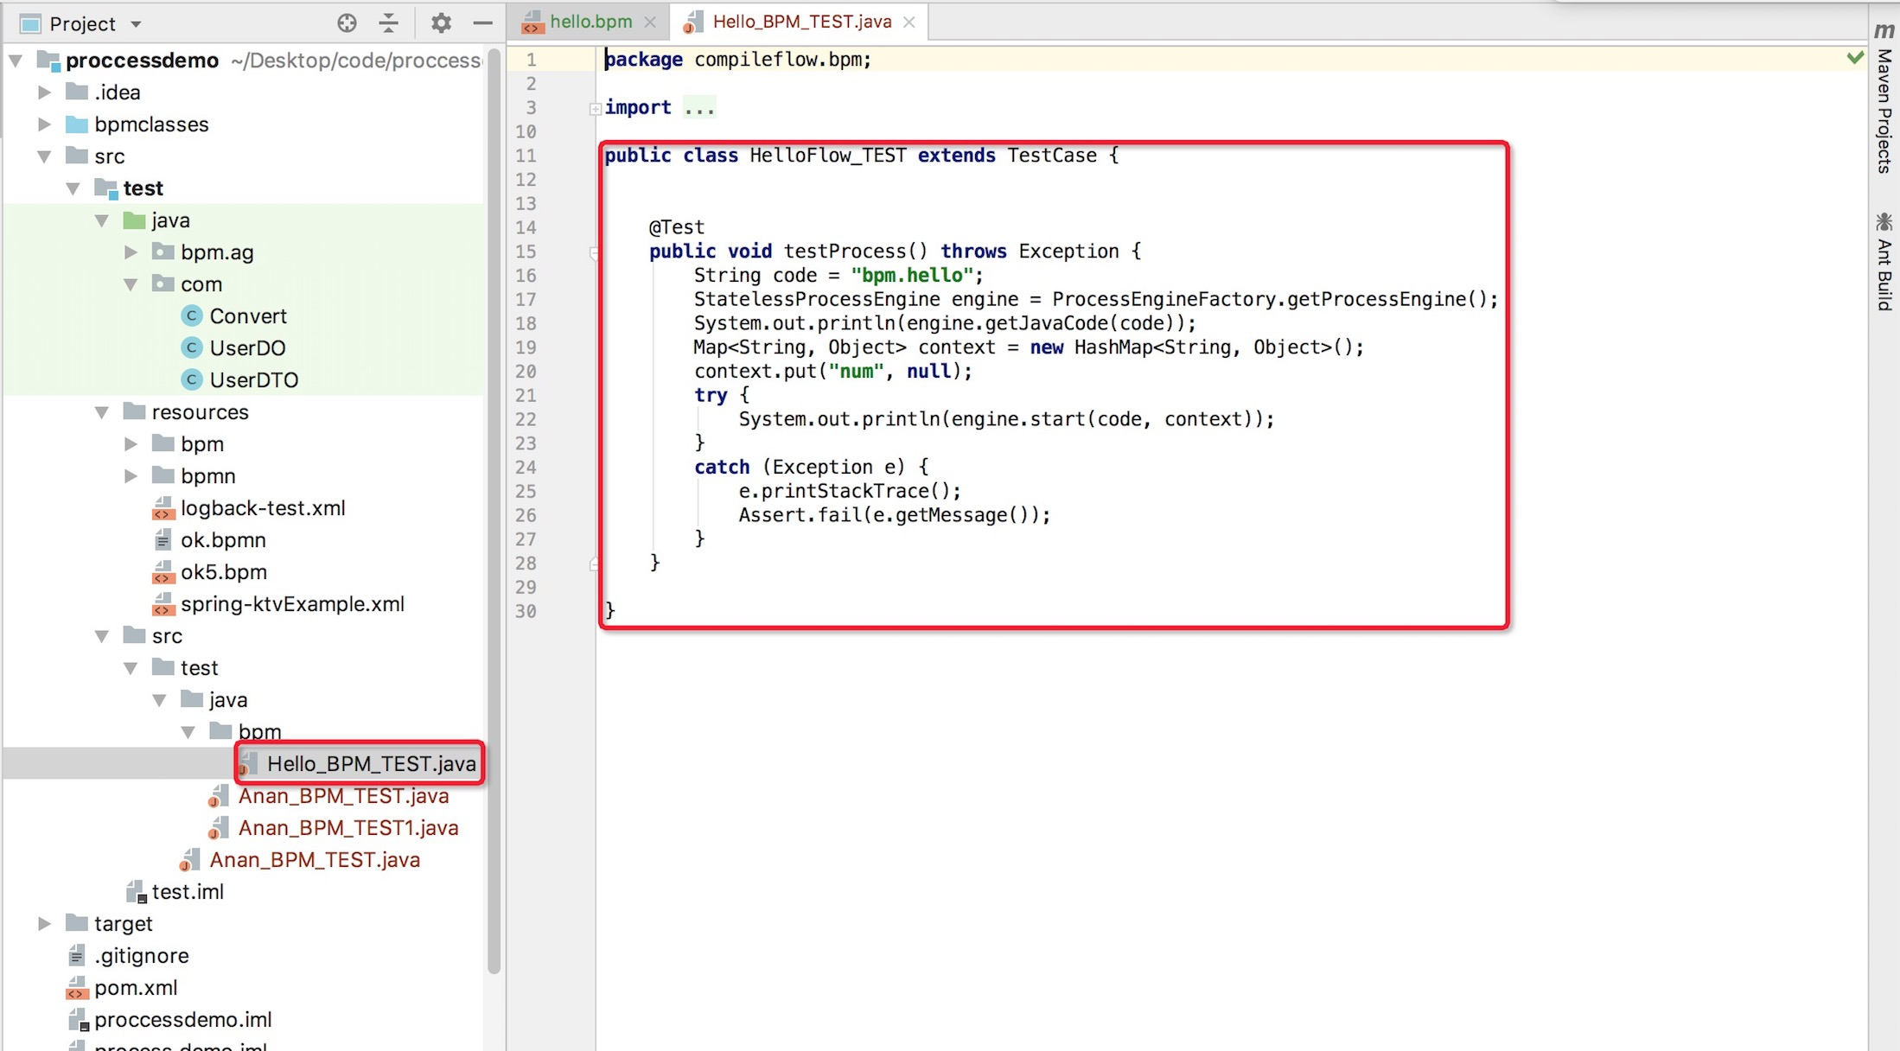
Task: Click the collapse all icon in Project panel
Action: [x=389, y=23]
